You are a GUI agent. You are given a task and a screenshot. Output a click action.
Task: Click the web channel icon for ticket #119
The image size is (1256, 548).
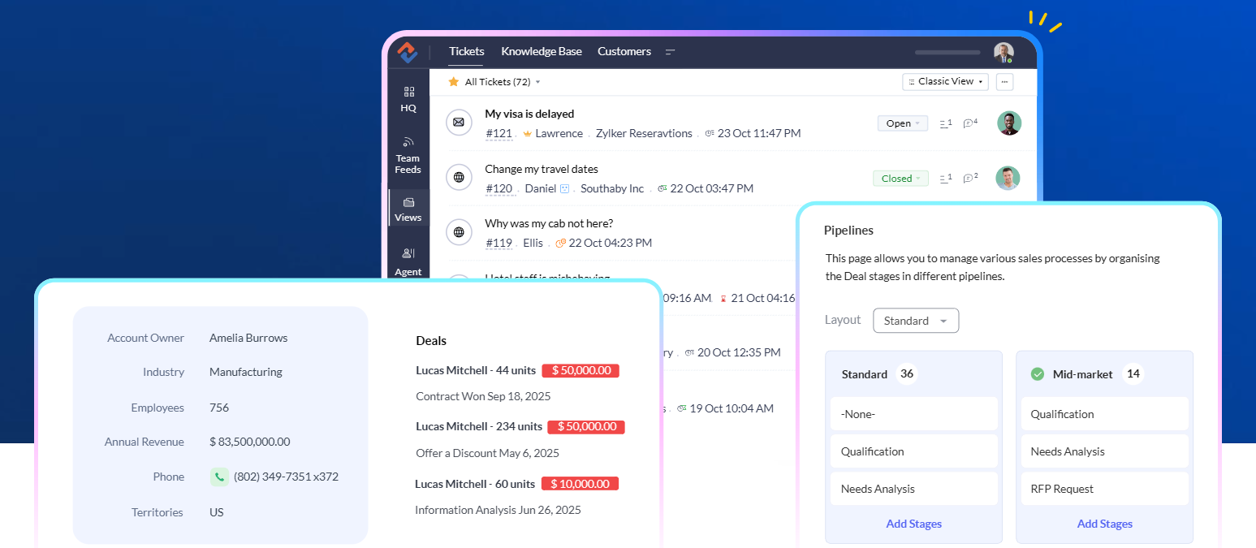pos(459,232)
